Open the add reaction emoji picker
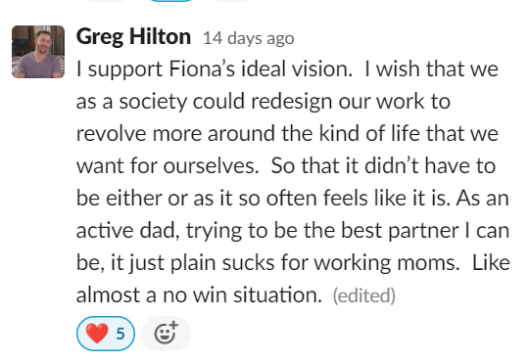This screenshot has width=529, height=361. pyautogui.click(x=166, y=334)
